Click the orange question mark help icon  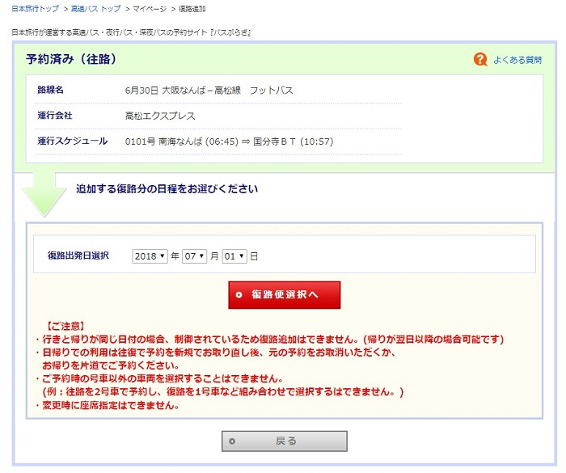coord(480,59)
